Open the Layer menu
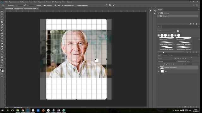 tap(31, 2)
